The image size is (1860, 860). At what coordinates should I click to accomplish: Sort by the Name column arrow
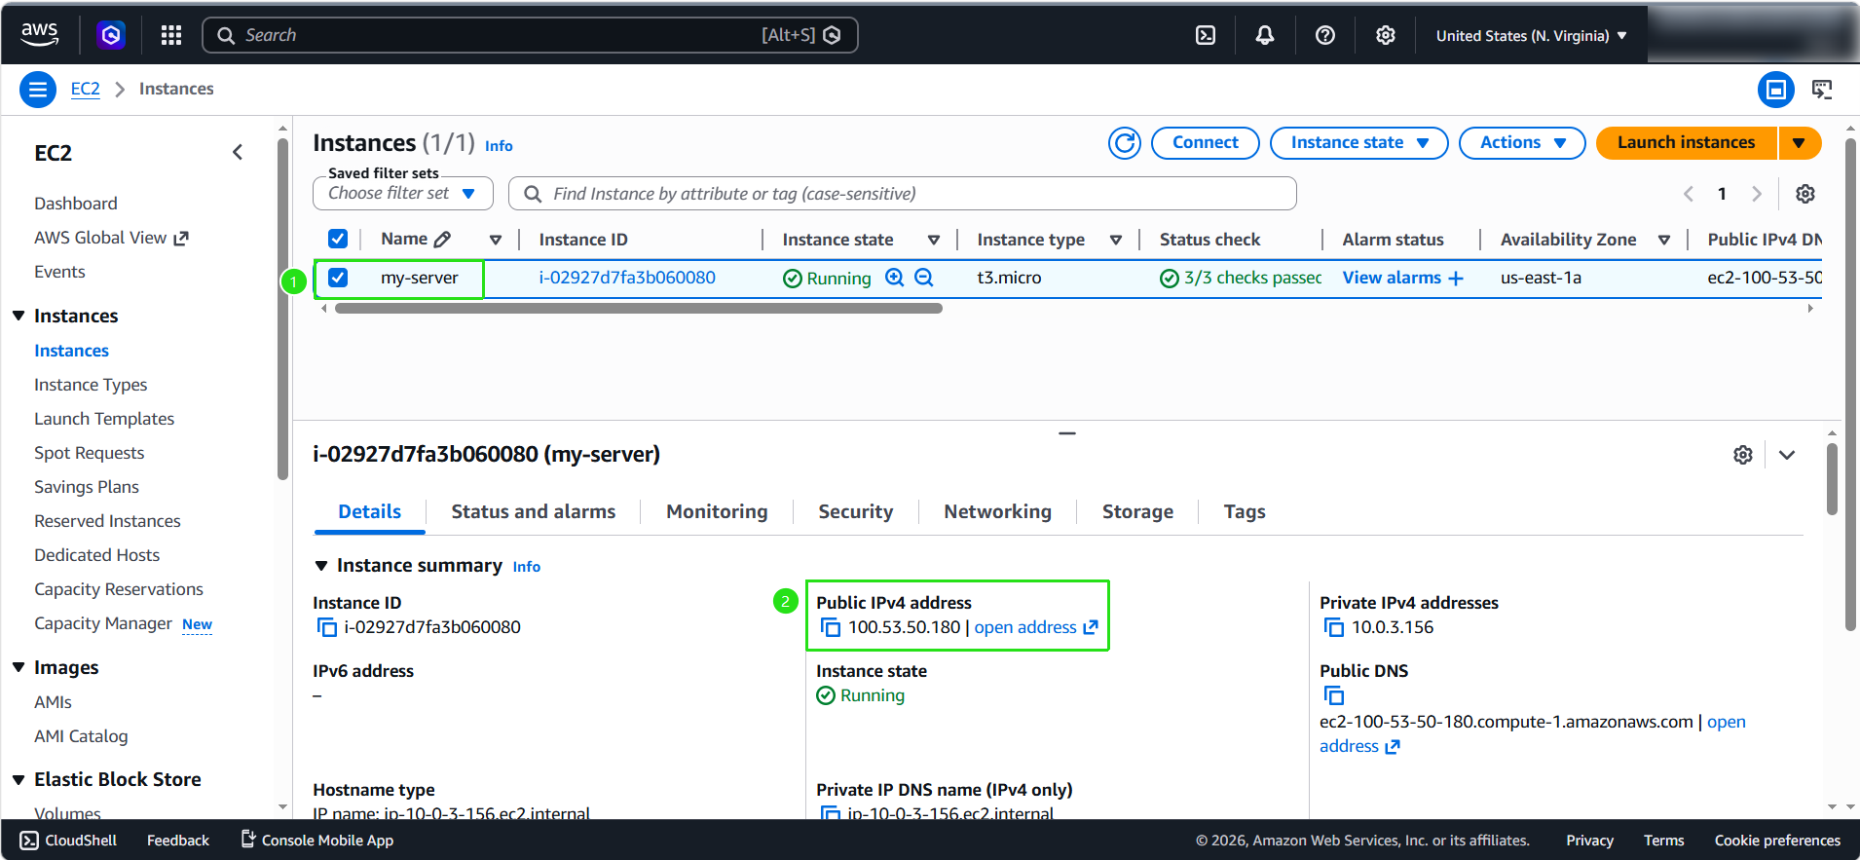[496, 240]
